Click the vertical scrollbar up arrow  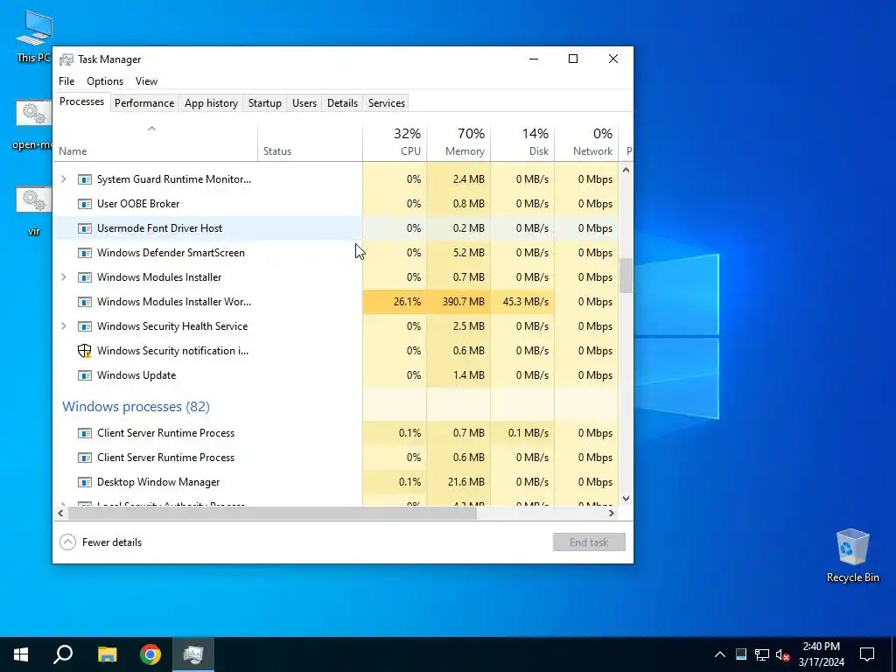point(626,170)
